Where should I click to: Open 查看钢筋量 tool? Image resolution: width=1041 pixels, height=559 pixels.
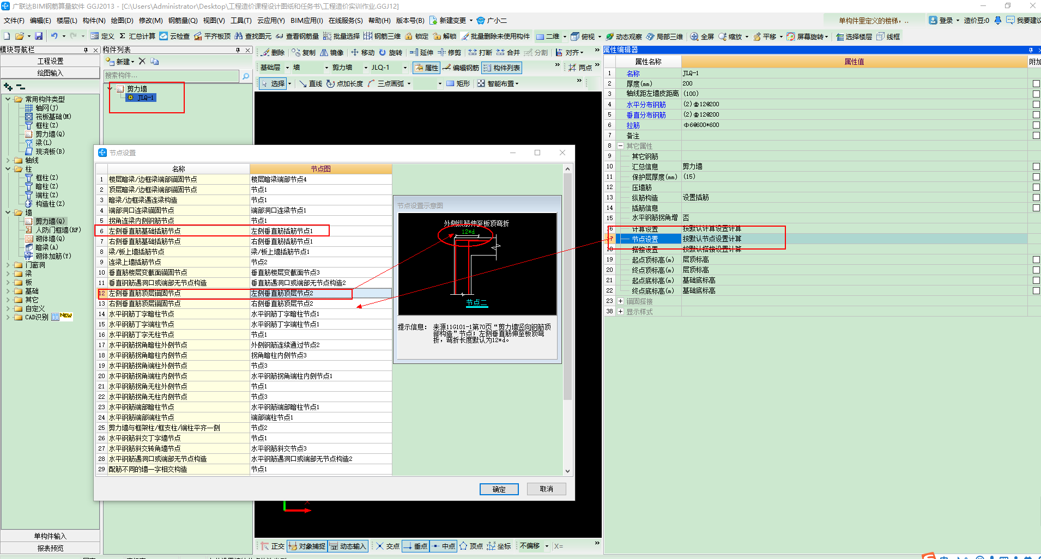[x=297, y=36]
